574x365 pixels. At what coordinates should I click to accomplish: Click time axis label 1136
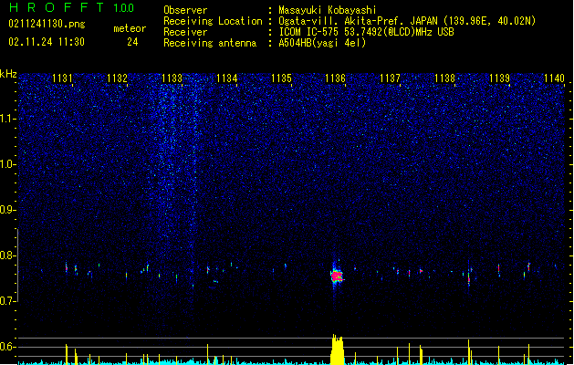(335, 78)
